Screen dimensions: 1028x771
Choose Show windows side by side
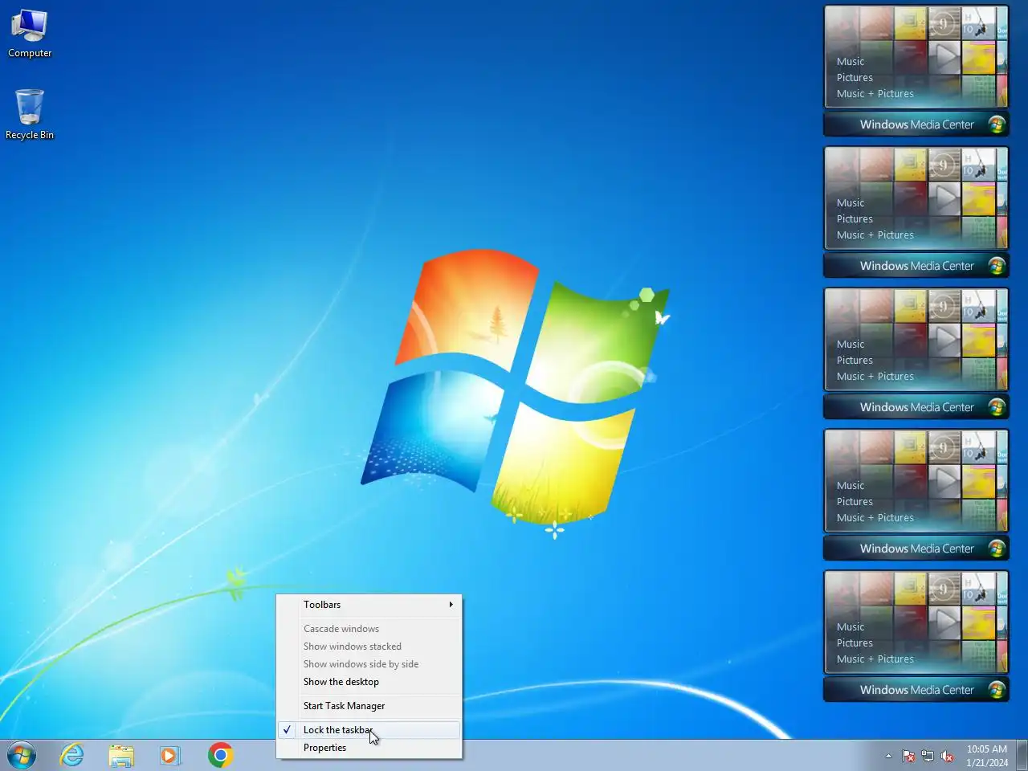(369, 664)
